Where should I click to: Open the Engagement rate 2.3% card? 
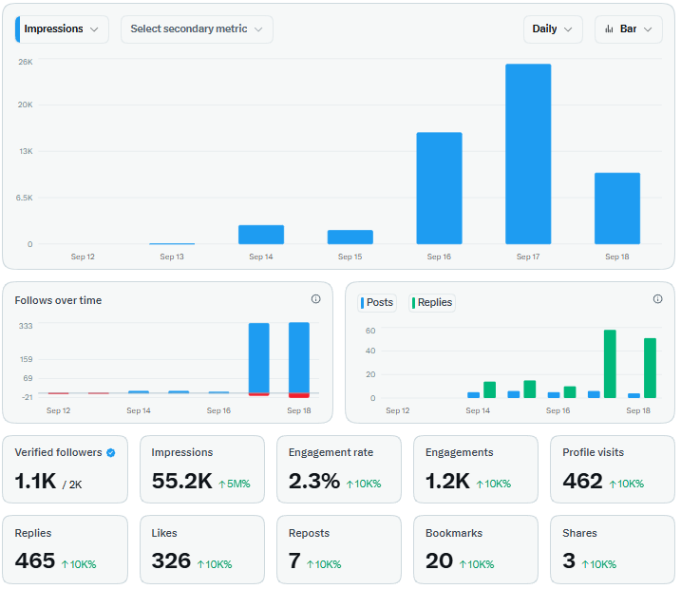(x=339, y=469)
